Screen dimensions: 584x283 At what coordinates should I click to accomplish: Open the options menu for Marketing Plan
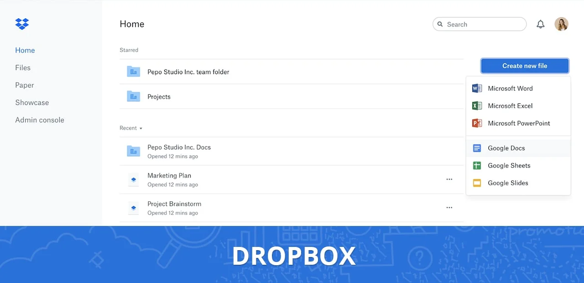coord(449,179)
